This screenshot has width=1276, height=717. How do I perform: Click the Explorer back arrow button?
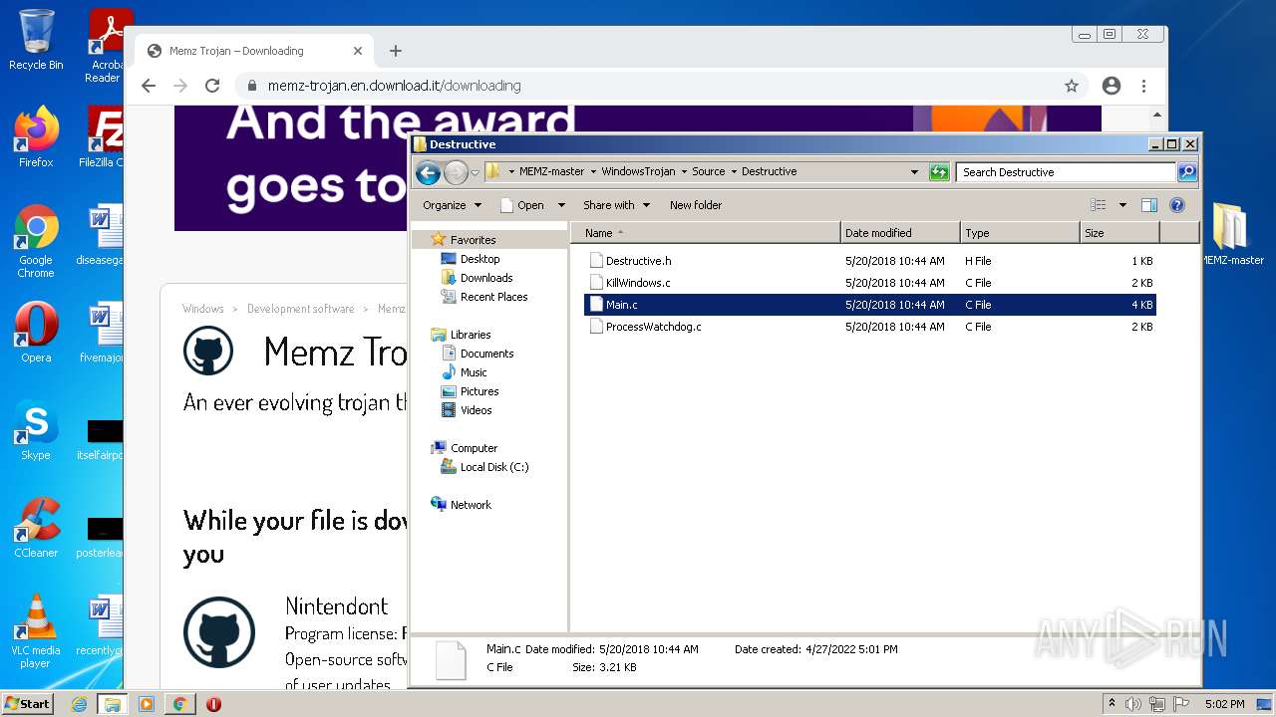point(428,172)
